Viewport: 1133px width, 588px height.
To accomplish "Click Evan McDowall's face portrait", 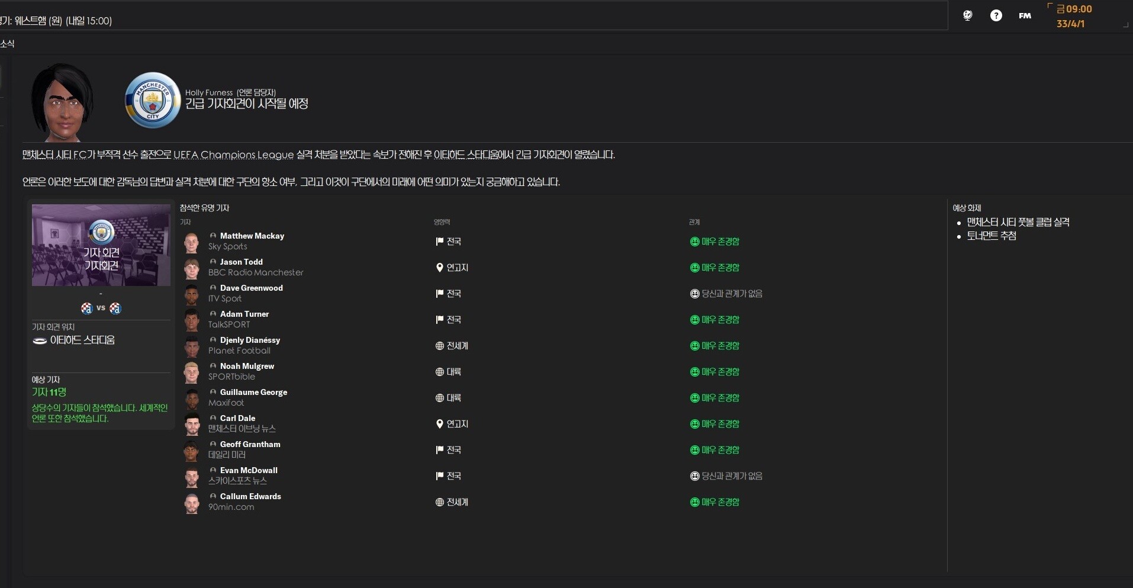I will (x=191, y=477).
